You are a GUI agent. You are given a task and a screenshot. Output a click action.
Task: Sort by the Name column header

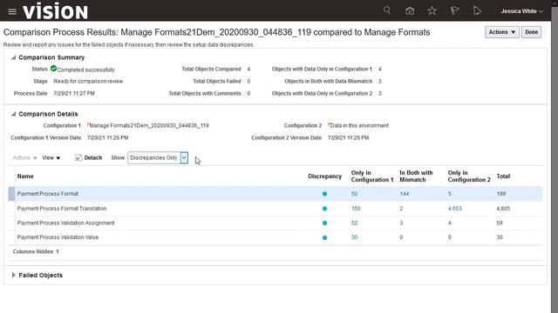(25, 176)
